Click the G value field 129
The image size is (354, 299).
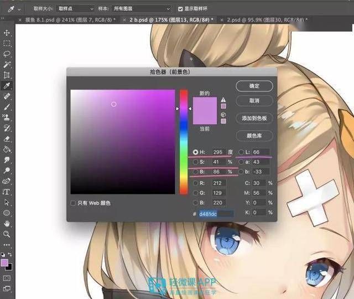[x=219, y=193]
